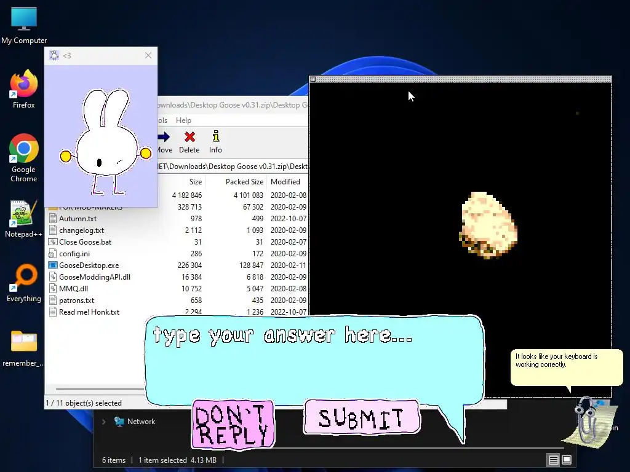The height and width of the screenshot is (472, 630).
Task: Click the 1 / 11 object(s) selected status
Action: [84, 403]
